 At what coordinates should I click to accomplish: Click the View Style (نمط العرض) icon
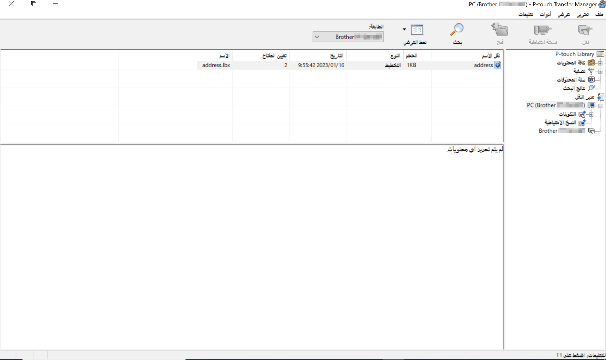coord(417,30)
